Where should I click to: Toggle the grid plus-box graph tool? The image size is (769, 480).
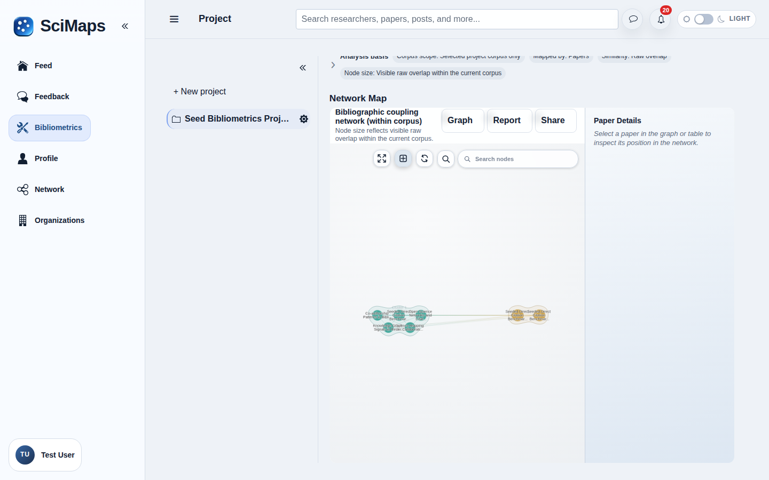403,158
